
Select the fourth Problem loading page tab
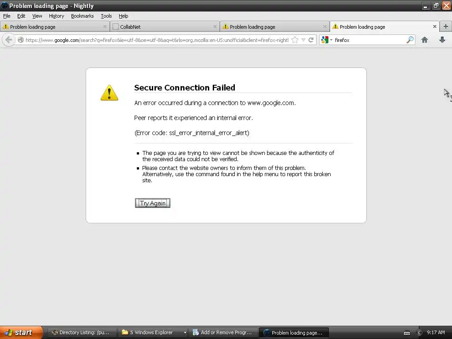click(x=384, y=26)
